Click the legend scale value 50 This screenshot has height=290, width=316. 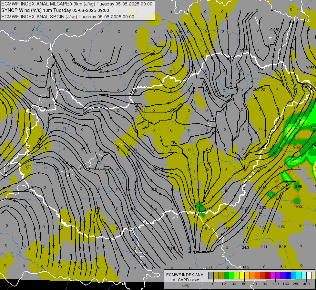(x=244, y=284)
